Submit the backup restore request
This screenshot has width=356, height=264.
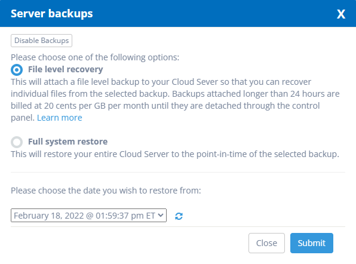coord(312,243)
